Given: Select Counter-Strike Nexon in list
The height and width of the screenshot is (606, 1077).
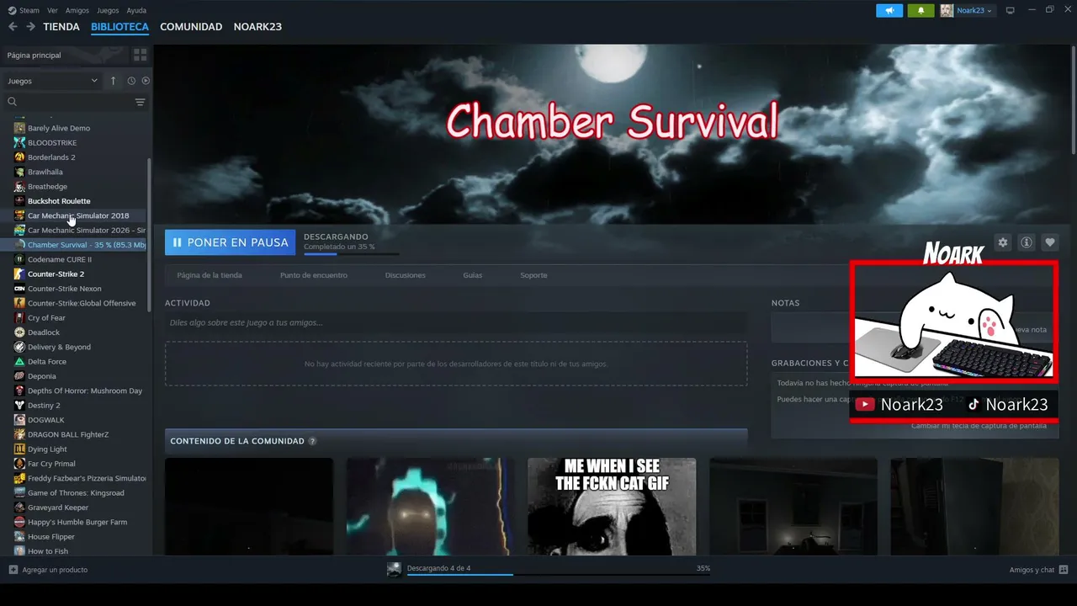Looking at the screenshot, I should [65, 289].
